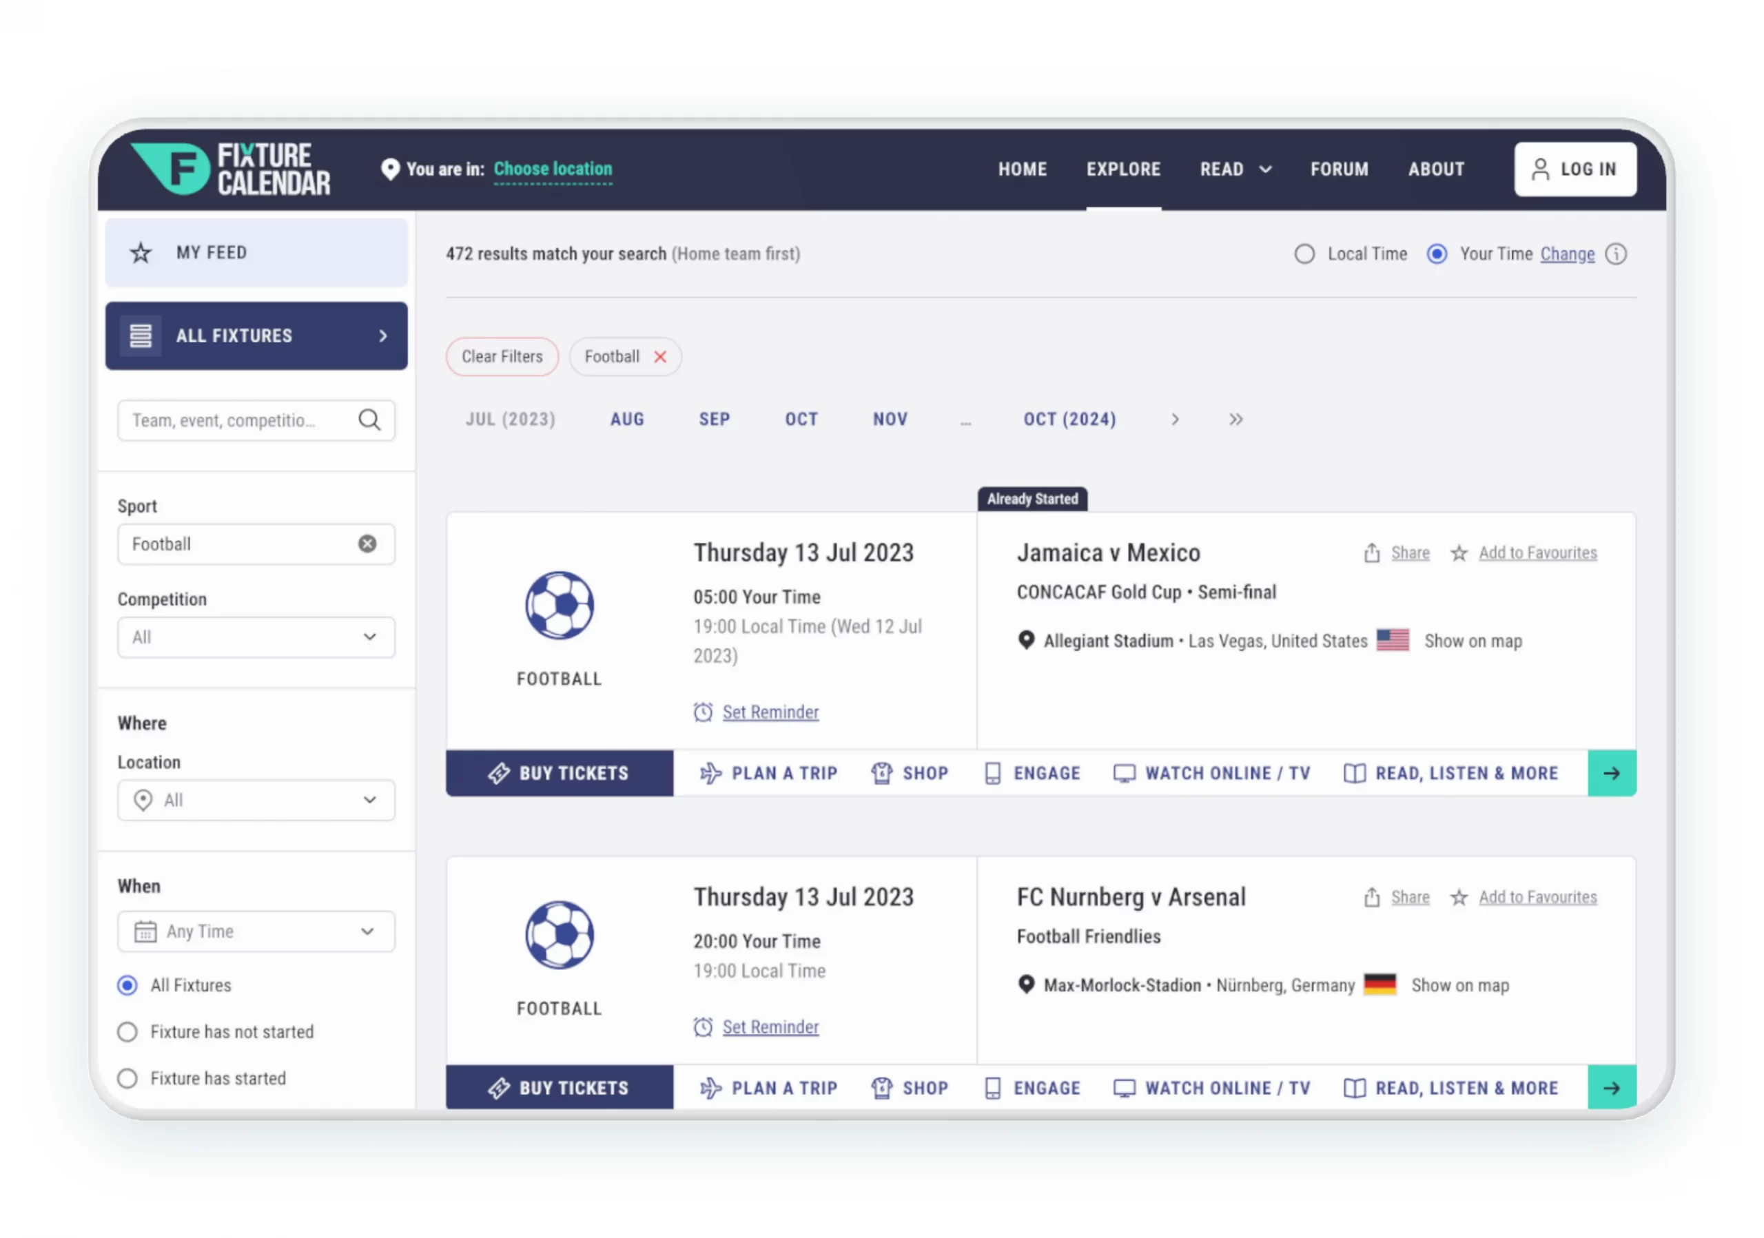The height and width of the screenshot is (1238, 1764).
Task: Click Set Reminder for Jamaica v Mexico
Action: click(770, 712)
